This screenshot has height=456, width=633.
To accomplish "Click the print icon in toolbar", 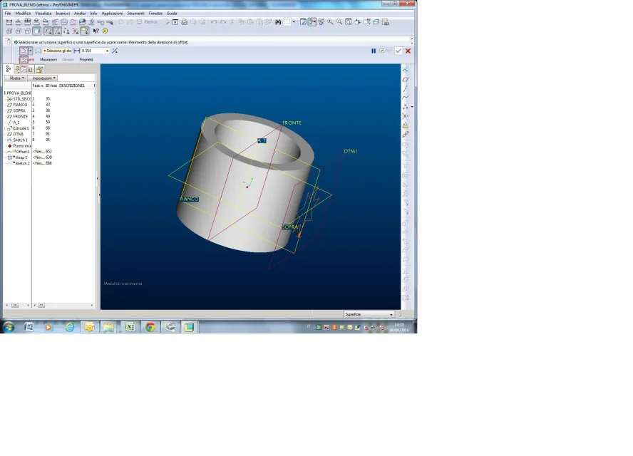I will [184, 22].
